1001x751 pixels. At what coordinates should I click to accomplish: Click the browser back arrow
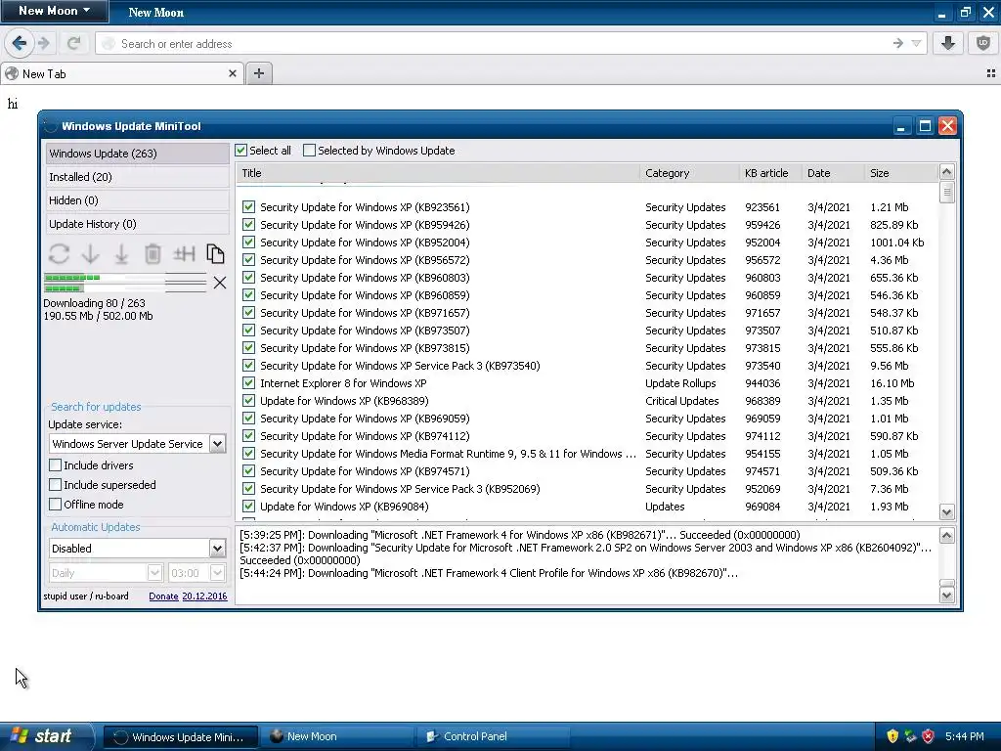(20, 43)
